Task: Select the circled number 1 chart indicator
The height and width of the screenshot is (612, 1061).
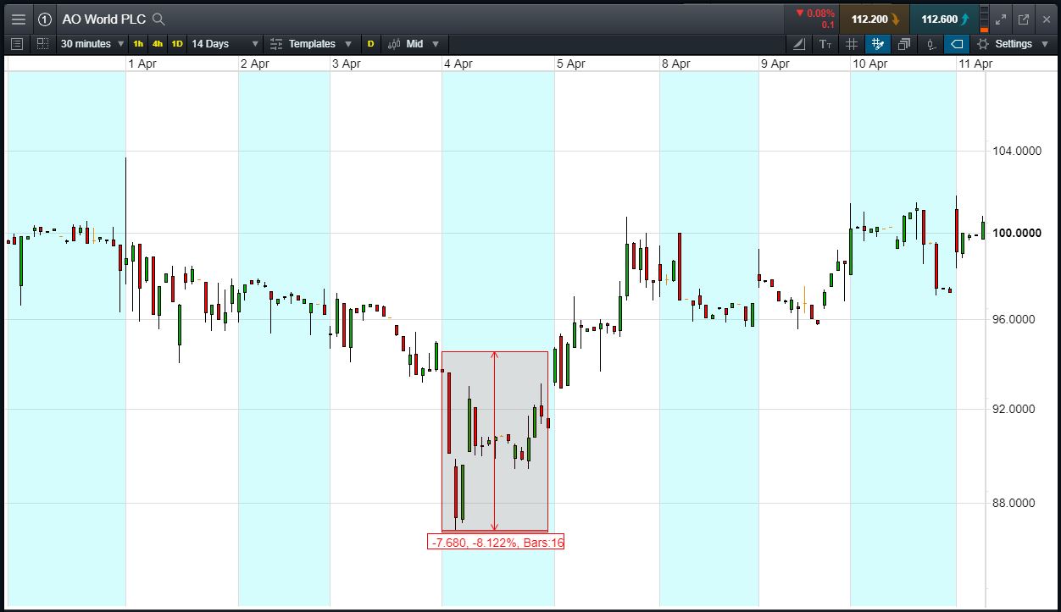Action: [x=45, y=19]
